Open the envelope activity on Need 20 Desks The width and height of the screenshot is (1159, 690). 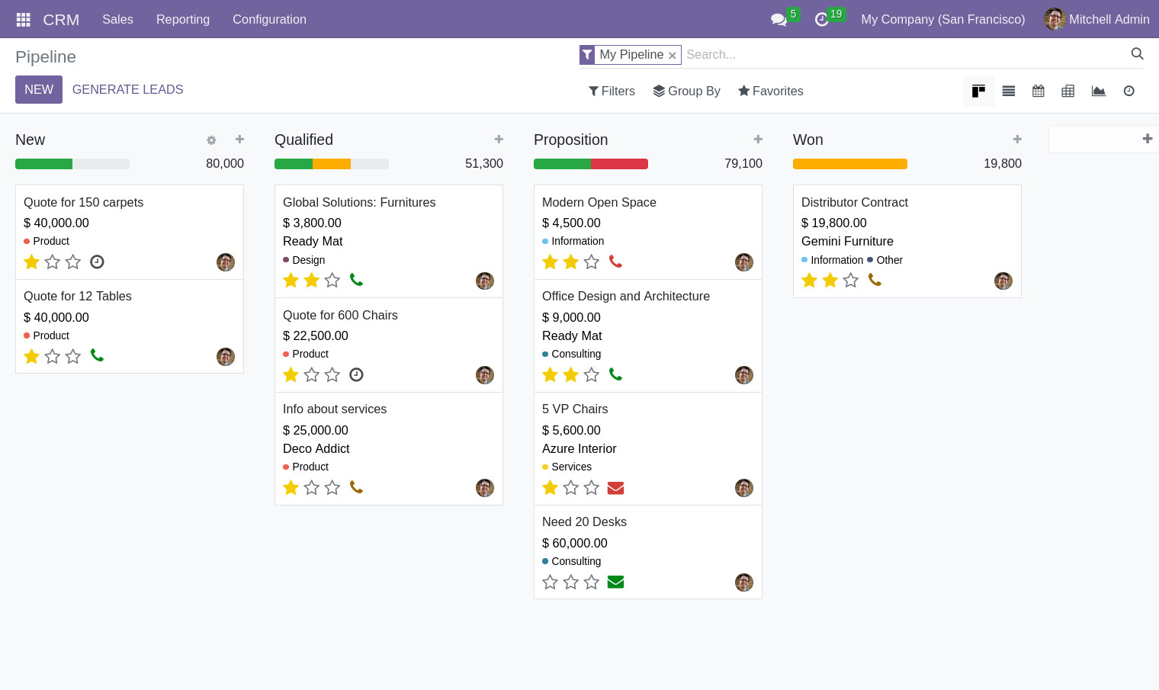(615, 582)
